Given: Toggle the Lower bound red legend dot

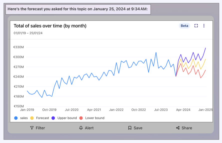Looking at the screenshot, I should 81,118.
